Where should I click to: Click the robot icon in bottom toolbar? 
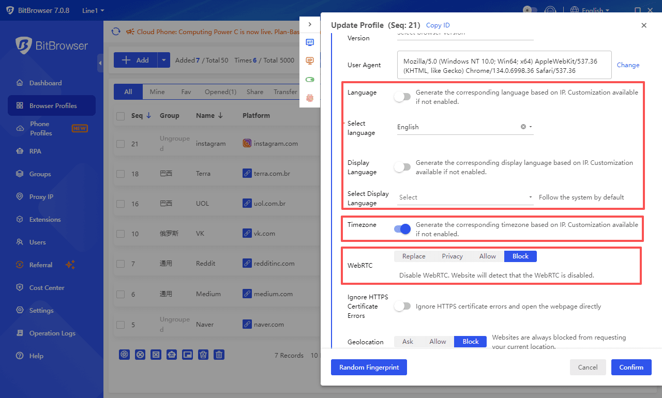pyautogui.click(x=172, y=355)
